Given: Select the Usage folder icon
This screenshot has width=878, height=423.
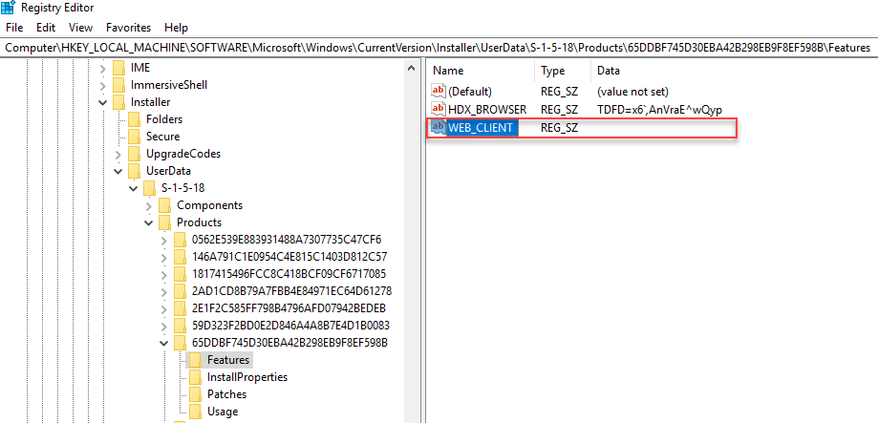Looking at the screenshot, I should 195,412.
